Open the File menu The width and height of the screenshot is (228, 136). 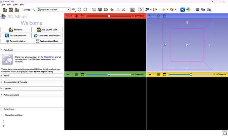[x=3, y=5]
